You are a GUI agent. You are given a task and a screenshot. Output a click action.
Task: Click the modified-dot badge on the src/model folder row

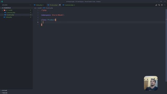click(31, 10)
